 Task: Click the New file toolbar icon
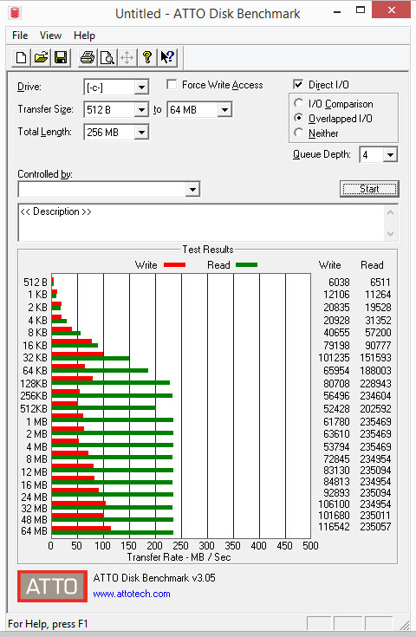click(21, 57)
